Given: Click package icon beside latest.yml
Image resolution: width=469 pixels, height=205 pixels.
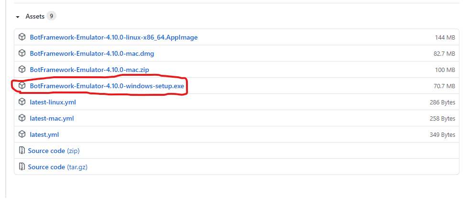Looking at the screenshot, I should [x=22, y=134].
